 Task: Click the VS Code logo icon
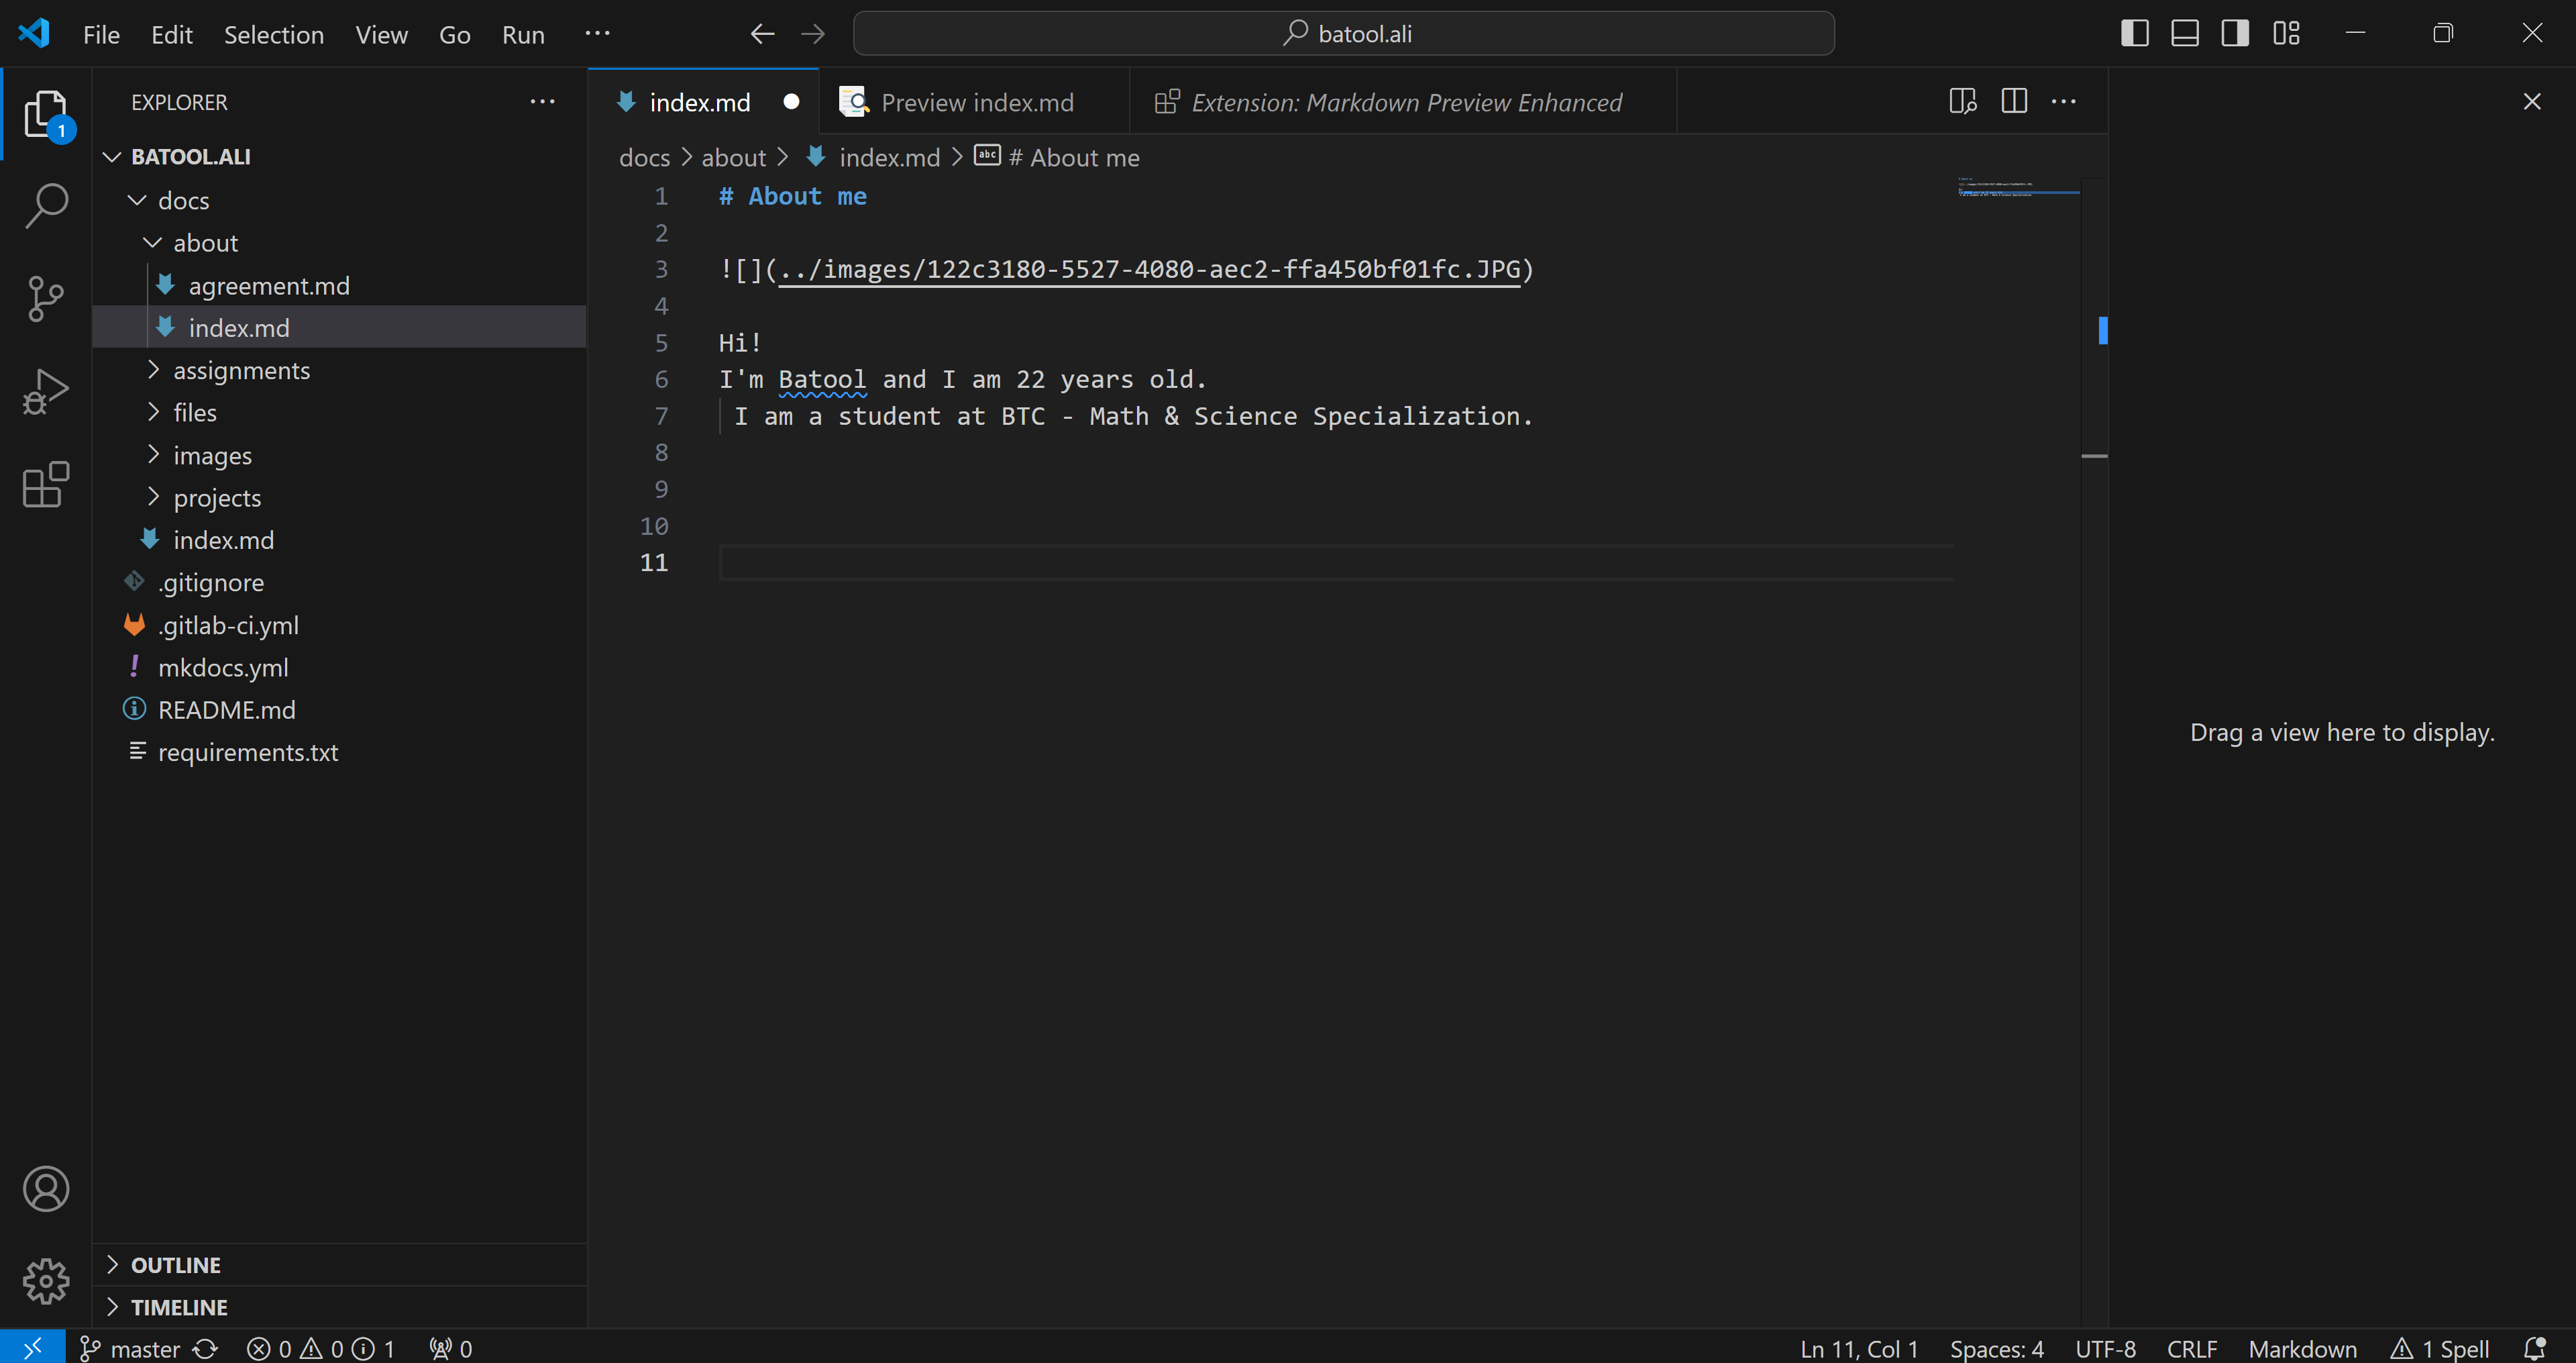[34, 34]
